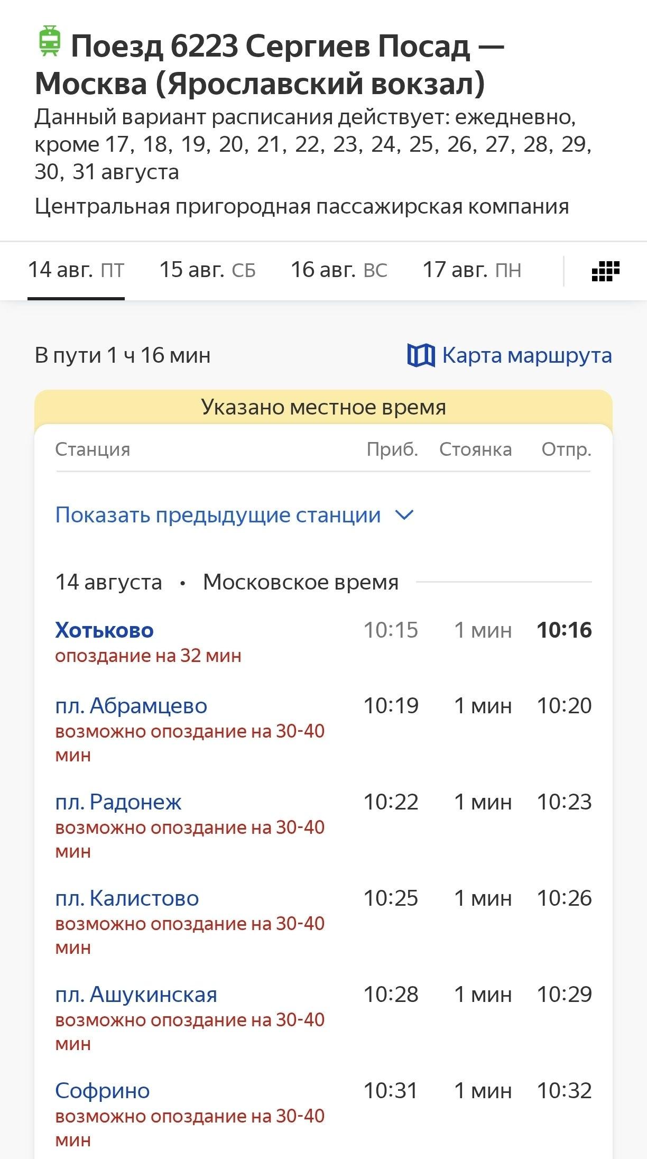The width and height of the screenshot is (647, 1159).
Task: Click the train title heading
Action: [x=270, y=65]
